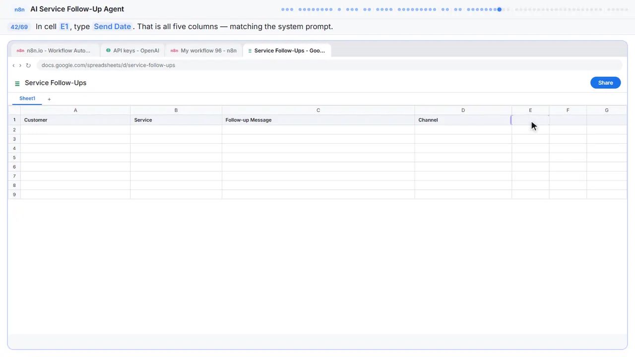635x357 pixels.
Task: Switch to My workflow 96 - n8n tab
Action: tap(203, 51)
